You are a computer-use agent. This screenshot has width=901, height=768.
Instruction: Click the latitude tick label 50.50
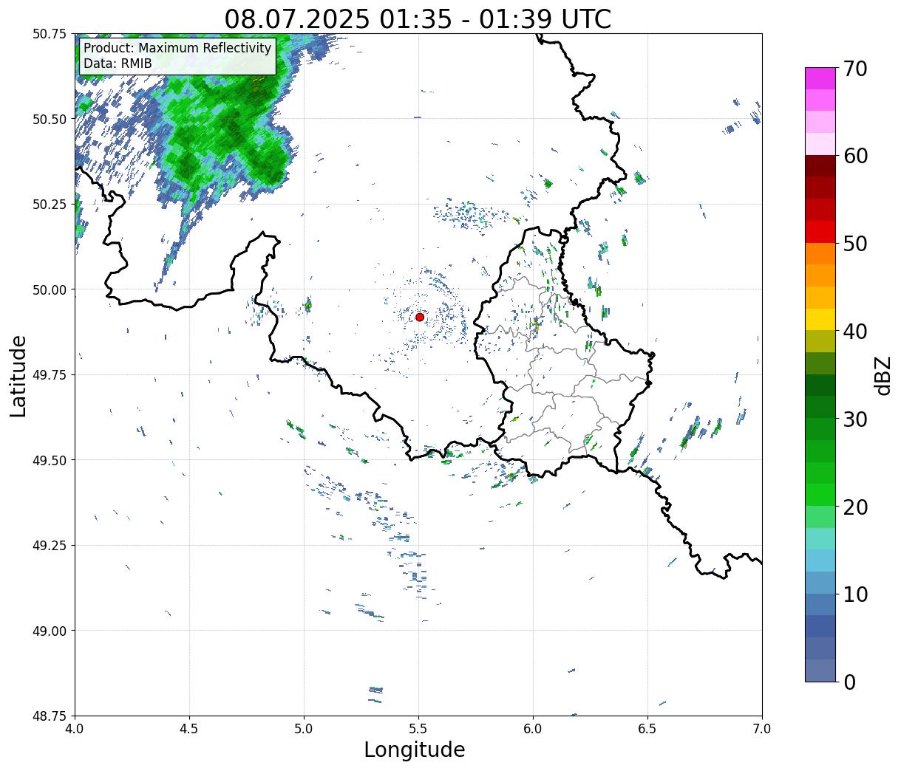tap(50, 119)
